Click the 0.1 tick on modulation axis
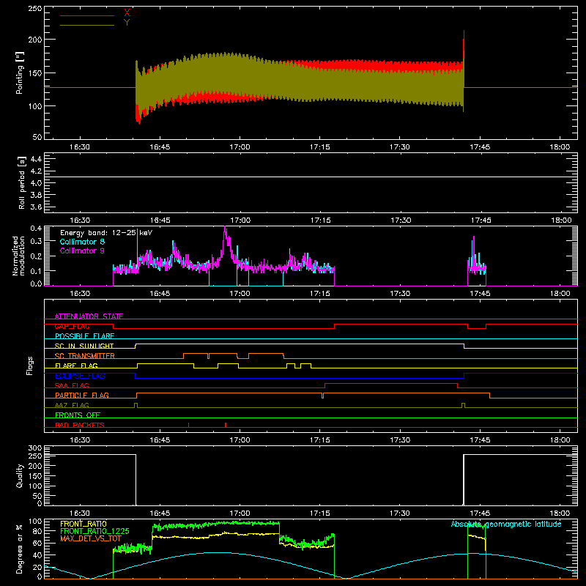The image size is (586, 586). [36, 271]
